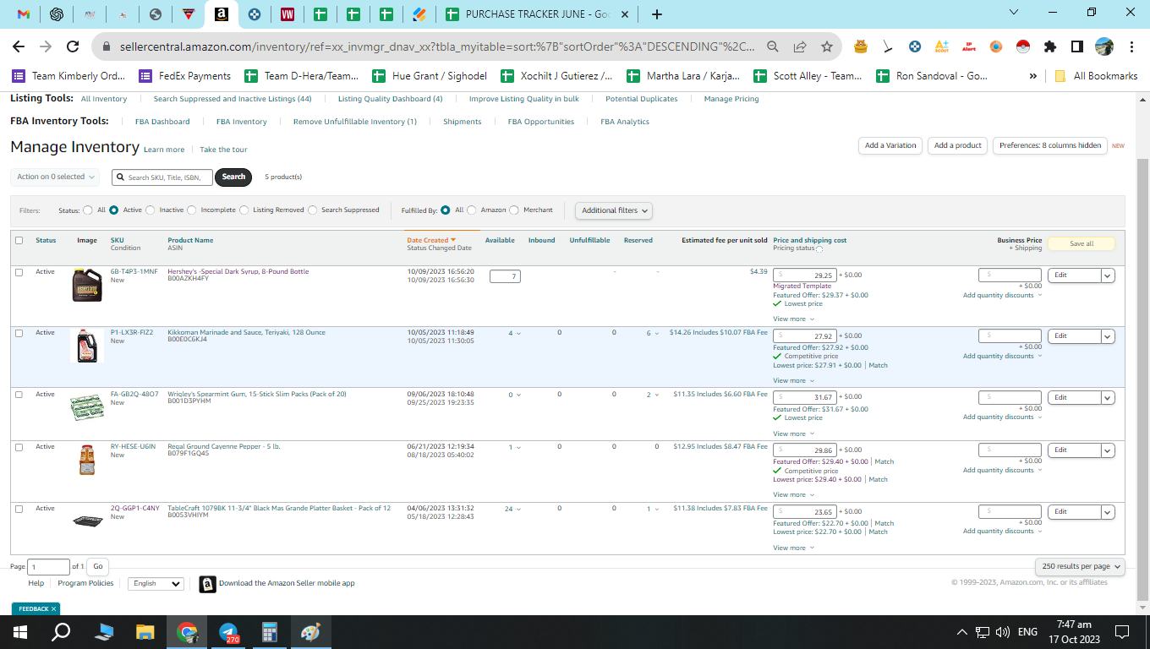Open the Chrome three-dot menu
Screen dimensions: 1150x649
pyautogui.click(x=1131, y=46)
